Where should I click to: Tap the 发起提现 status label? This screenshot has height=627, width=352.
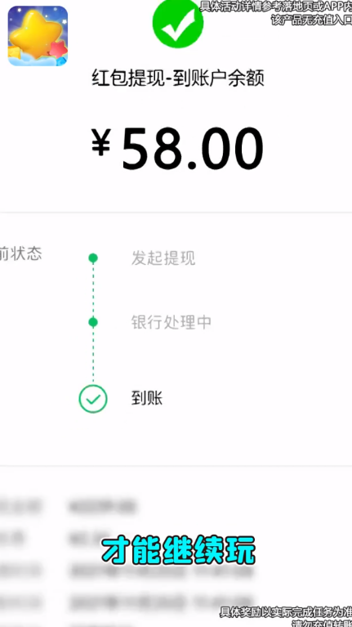point(163,258)
